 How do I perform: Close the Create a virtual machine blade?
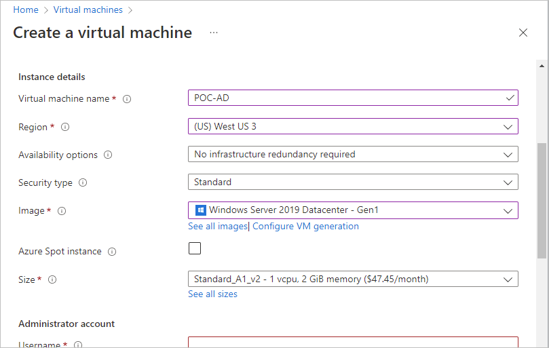[x=523, y=33]
